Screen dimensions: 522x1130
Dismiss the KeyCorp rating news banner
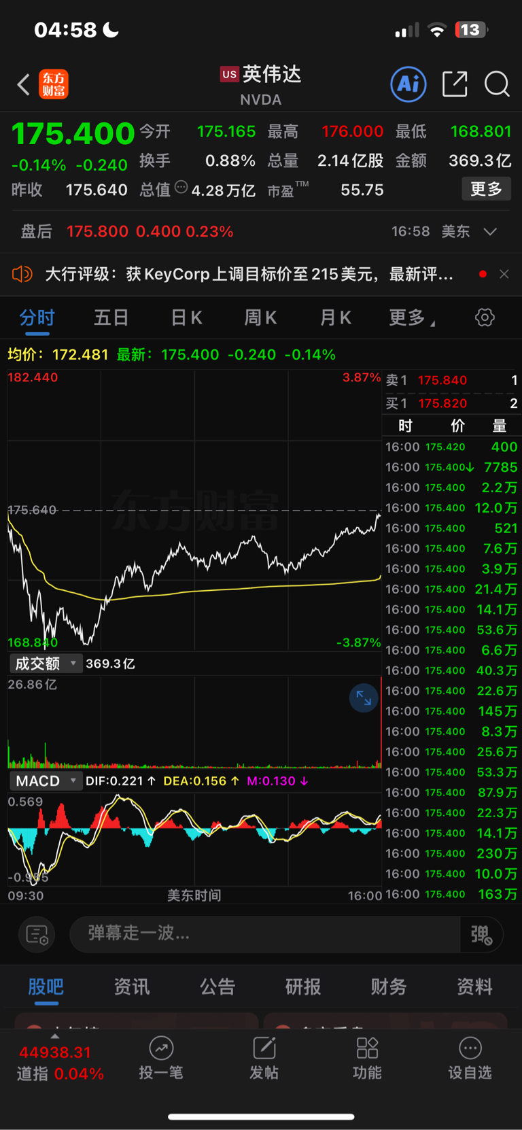[504, 274]
